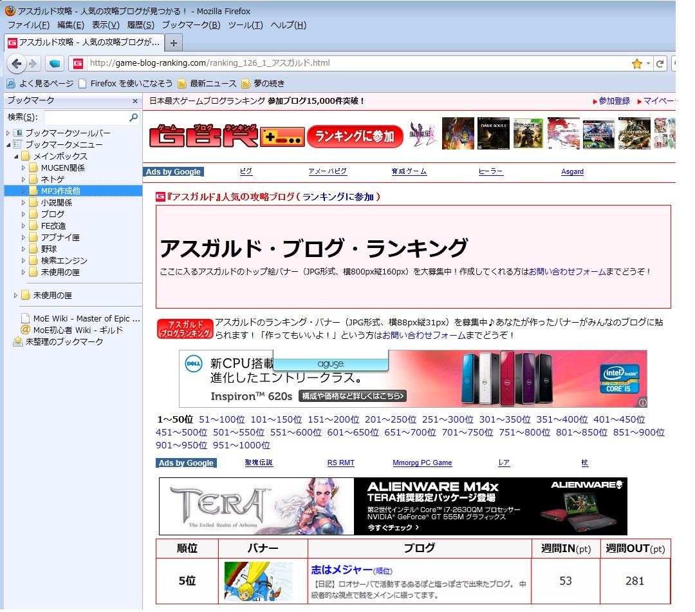Go to the 51～100位 ranking page
Image resolution: width=695 pixels, height=612 pixels.
tap(221, 419)
